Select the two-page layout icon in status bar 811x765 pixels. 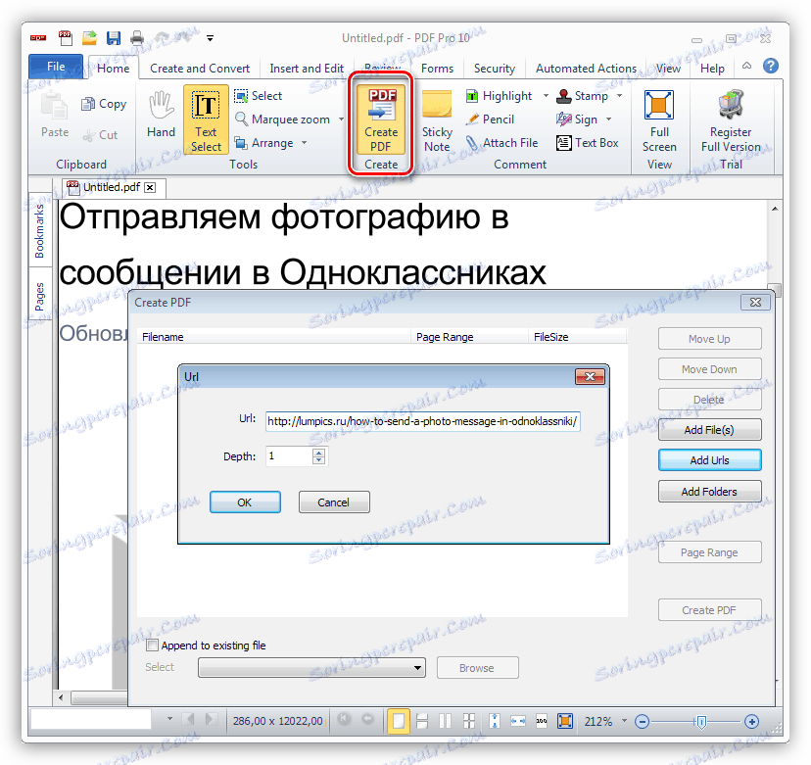point(446,721)
